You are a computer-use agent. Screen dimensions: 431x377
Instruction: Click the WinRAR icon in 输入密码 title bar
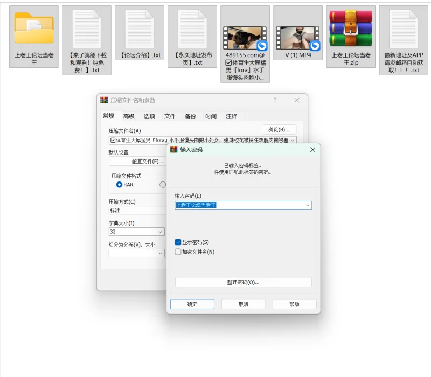tap(173, 150)
